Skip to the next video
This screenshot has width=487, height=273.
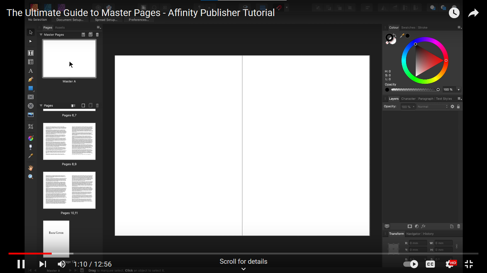43,264
